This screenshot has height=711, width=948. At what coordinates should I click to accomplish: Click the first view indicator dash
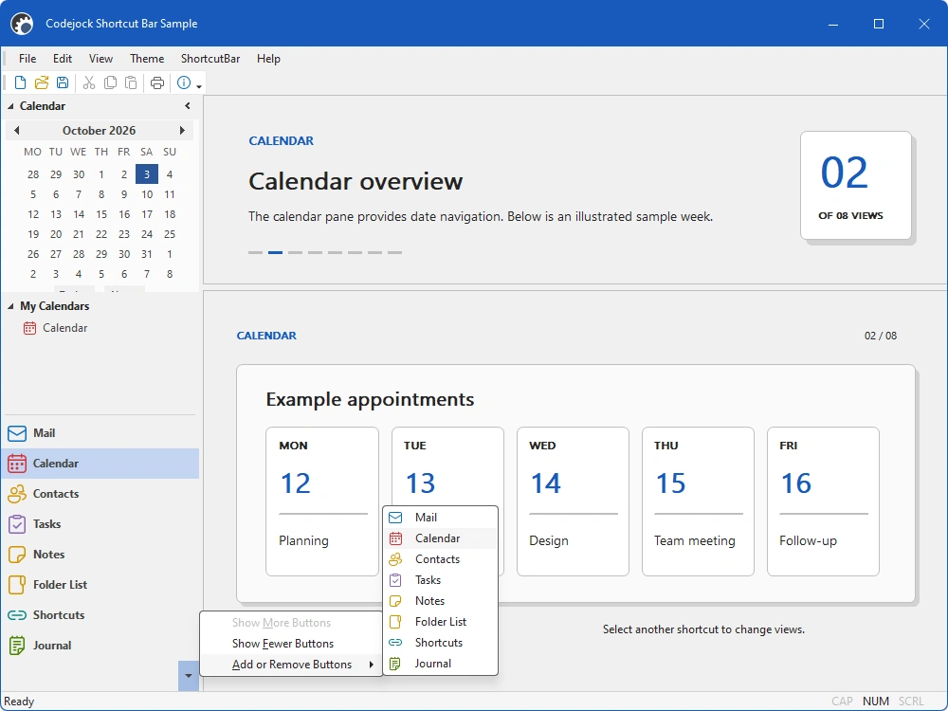(x=255, y=253)
